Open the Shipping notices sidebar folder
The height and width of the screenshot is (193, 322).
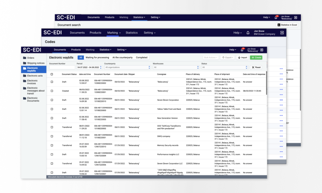pos(36,63)
